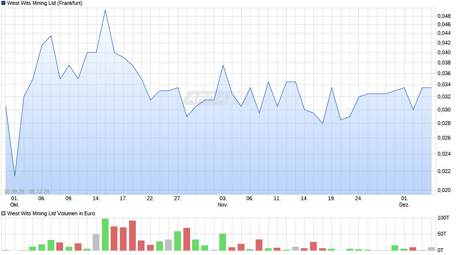Click the 0,034 price axis label
This screenshot has width=456, height=255.
(x=444, y=85)
